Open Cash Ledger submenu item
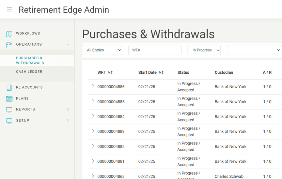Image resolution: width=282 pixels, height=179 pixels. click(29, 72)
